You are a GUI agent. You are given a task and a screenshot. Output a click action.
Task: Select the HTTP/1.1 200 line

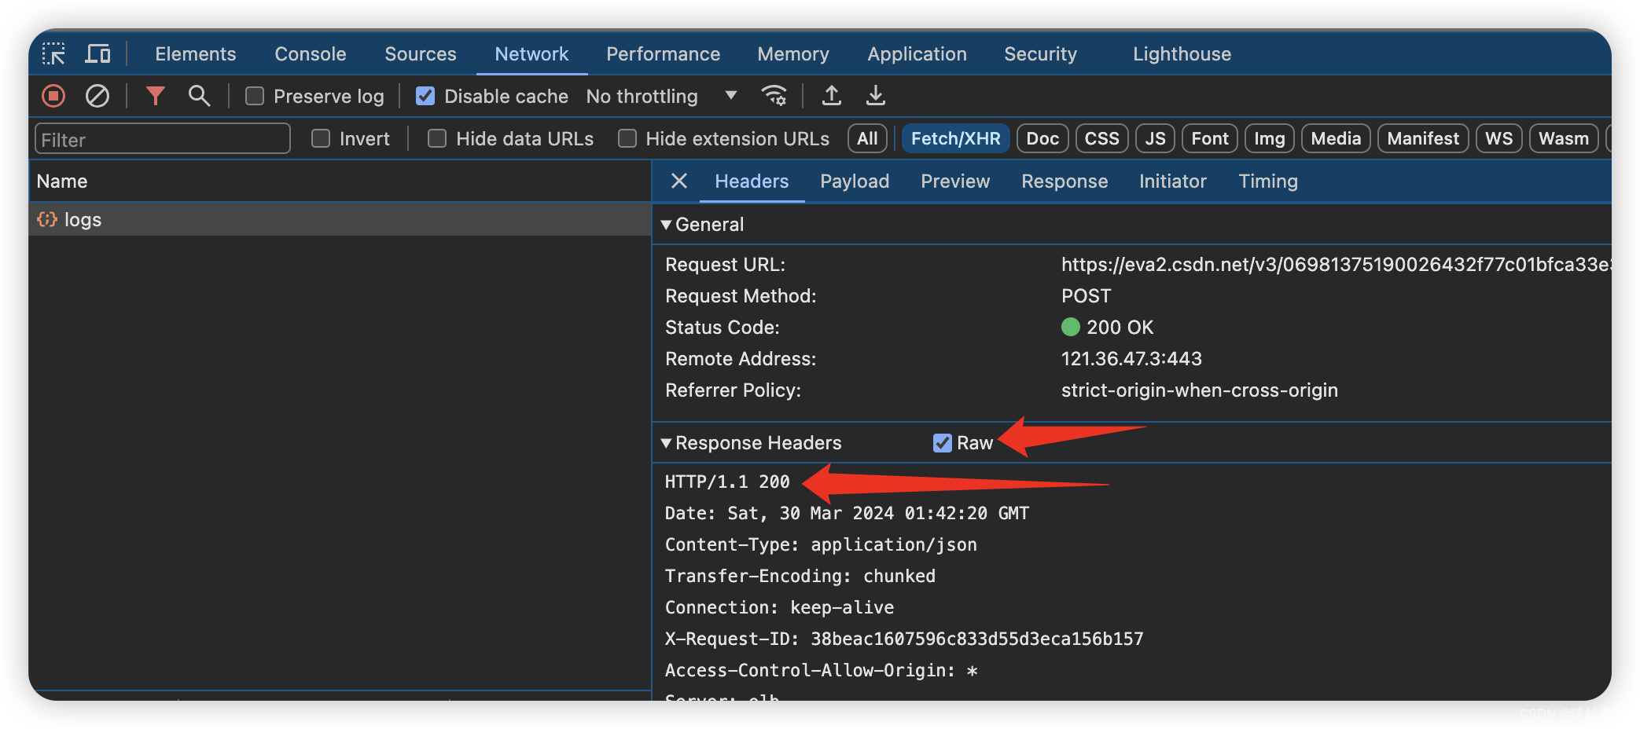(x=727, y=482)
